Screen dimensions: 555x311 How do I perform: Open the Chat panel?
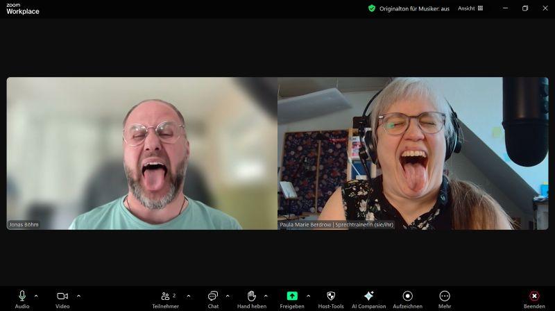(213, 299)
